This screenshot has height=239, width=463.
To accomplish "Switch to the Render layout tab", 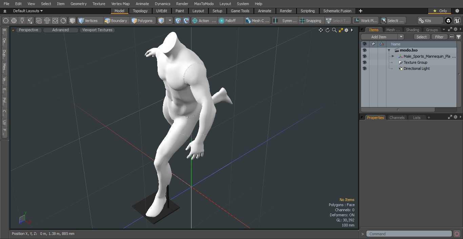I will click(x=286, y=11).
